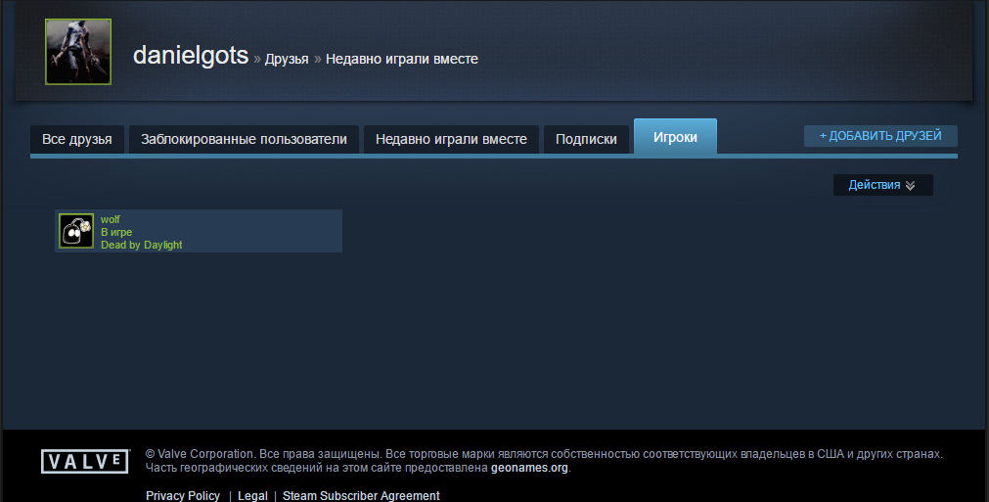Open the geonames.org link

[529, 468]
